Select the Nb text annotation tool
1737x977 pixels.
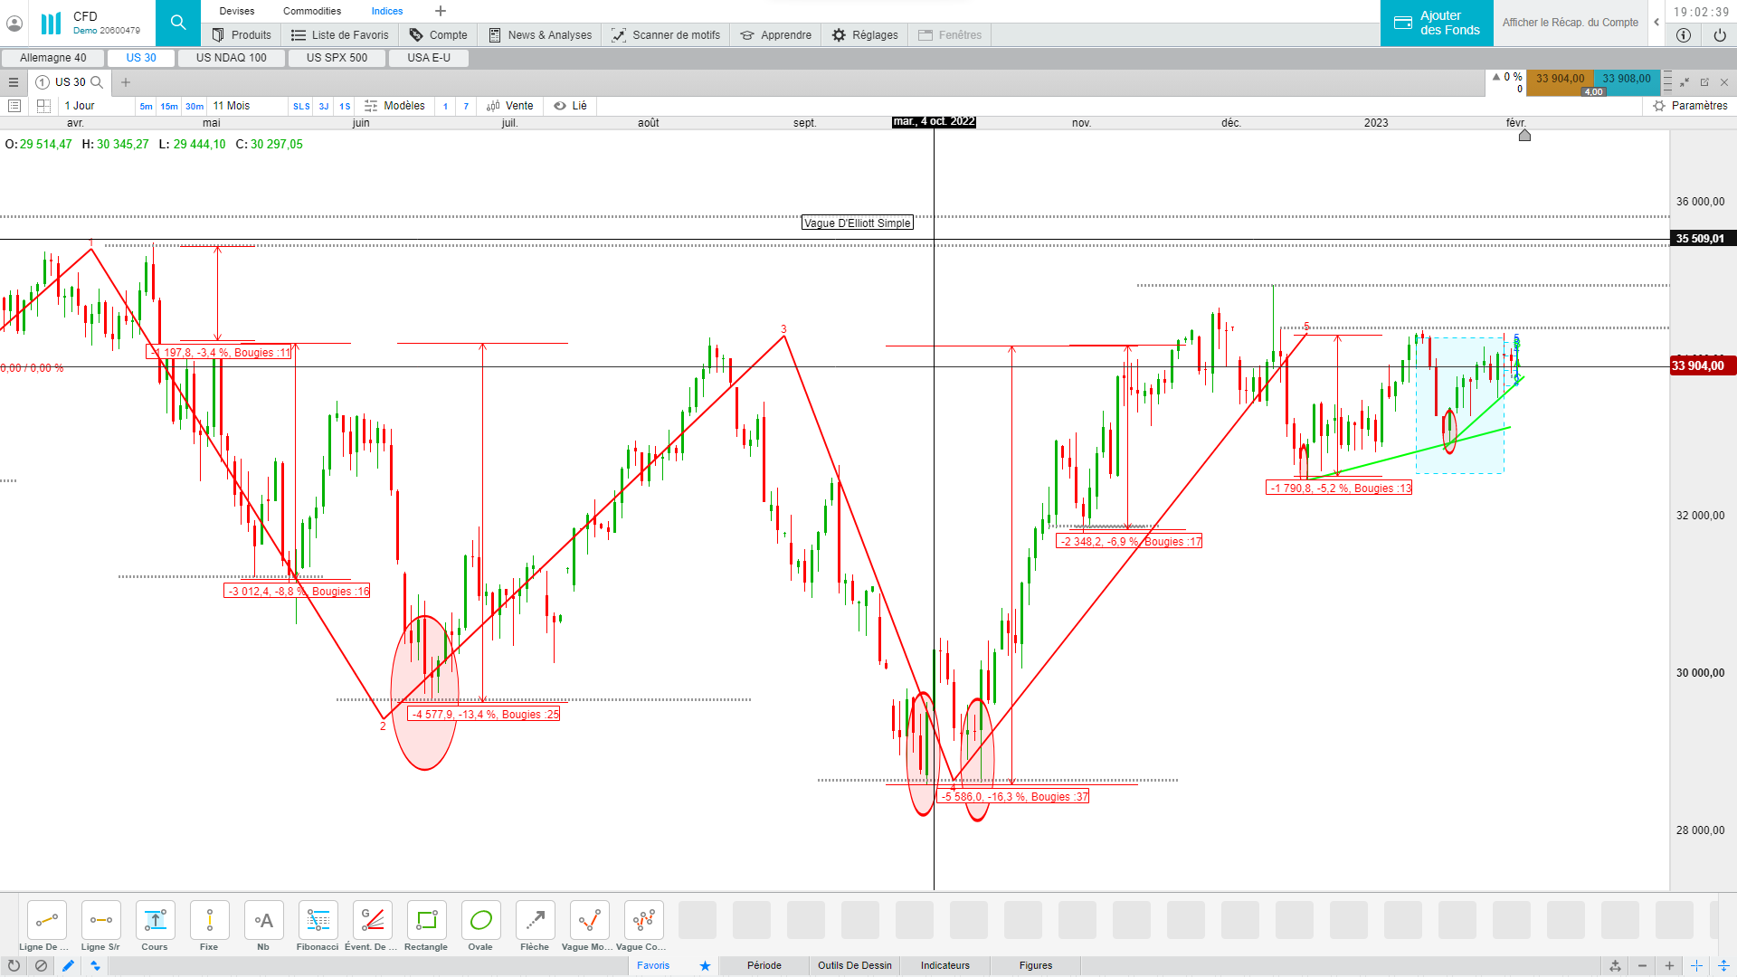pos(263,921)
